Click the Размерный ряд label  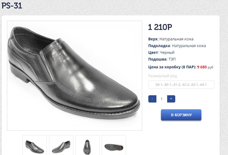[x=162, y=76]
